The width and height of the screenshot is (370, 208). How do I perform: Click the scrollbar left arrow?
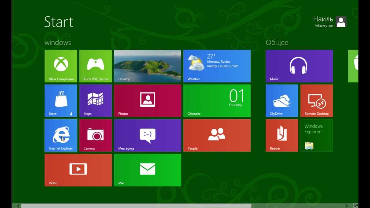pyautogui.click(x=18, y=206)
